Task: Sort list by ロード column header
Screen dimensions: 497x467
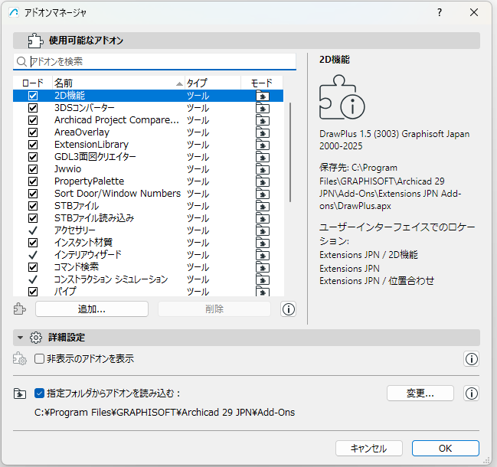Action: point(33,83)
